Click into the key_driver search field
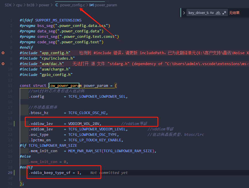Screen dimensions: 249x188 [x=198, y=13]
